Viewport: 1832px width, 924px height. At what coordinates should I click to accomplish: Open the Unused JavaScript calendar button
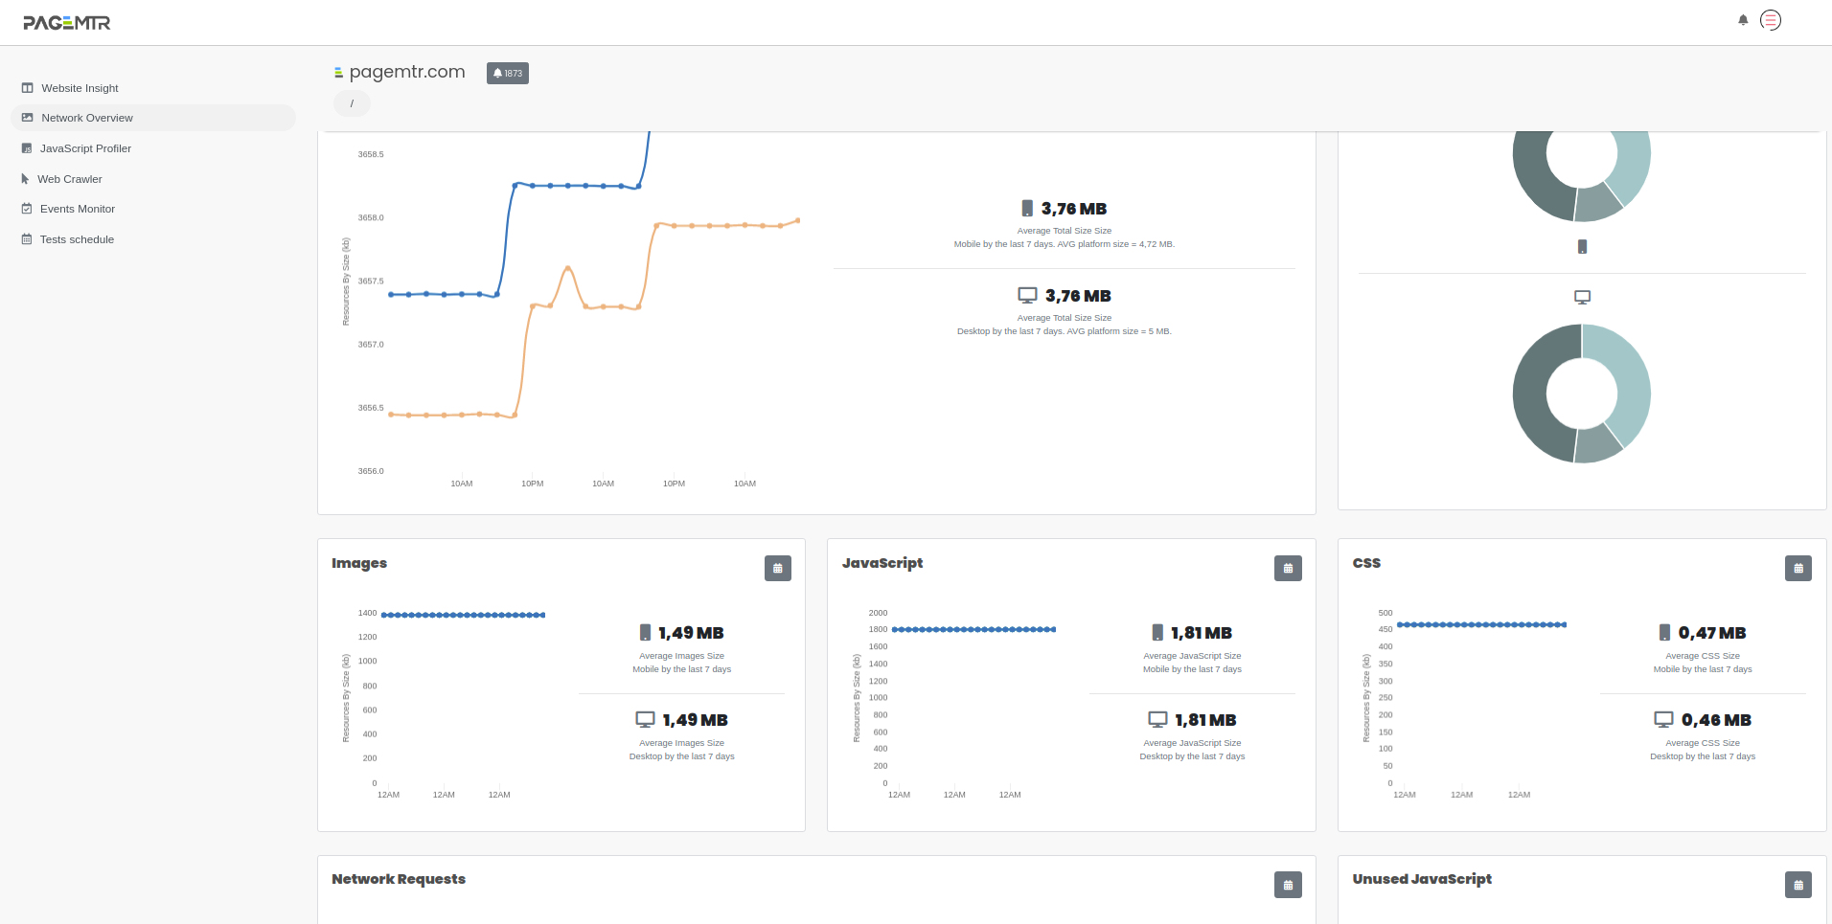pyautogui.click(x=1798, y=885)
